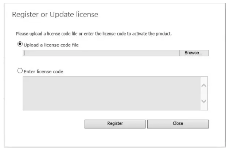Close the license dialog with the Close button

[x=178, y=124]
